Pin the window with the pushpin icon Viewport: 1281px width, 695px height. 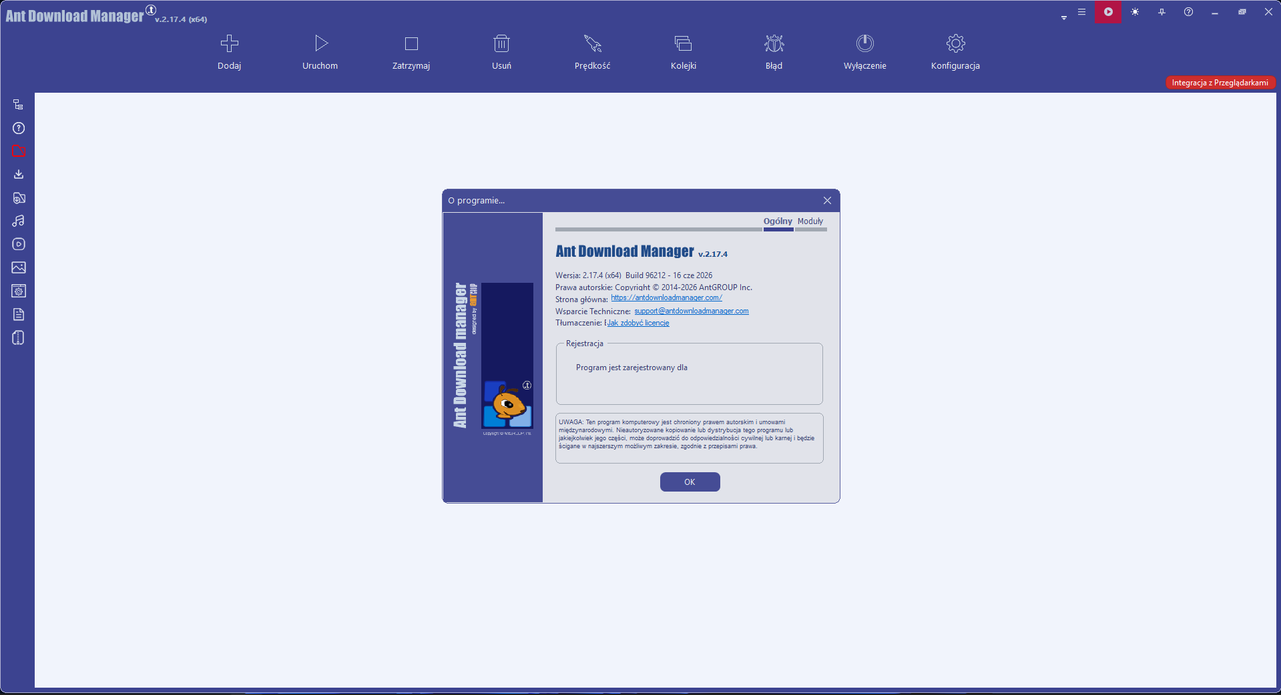1162,12
